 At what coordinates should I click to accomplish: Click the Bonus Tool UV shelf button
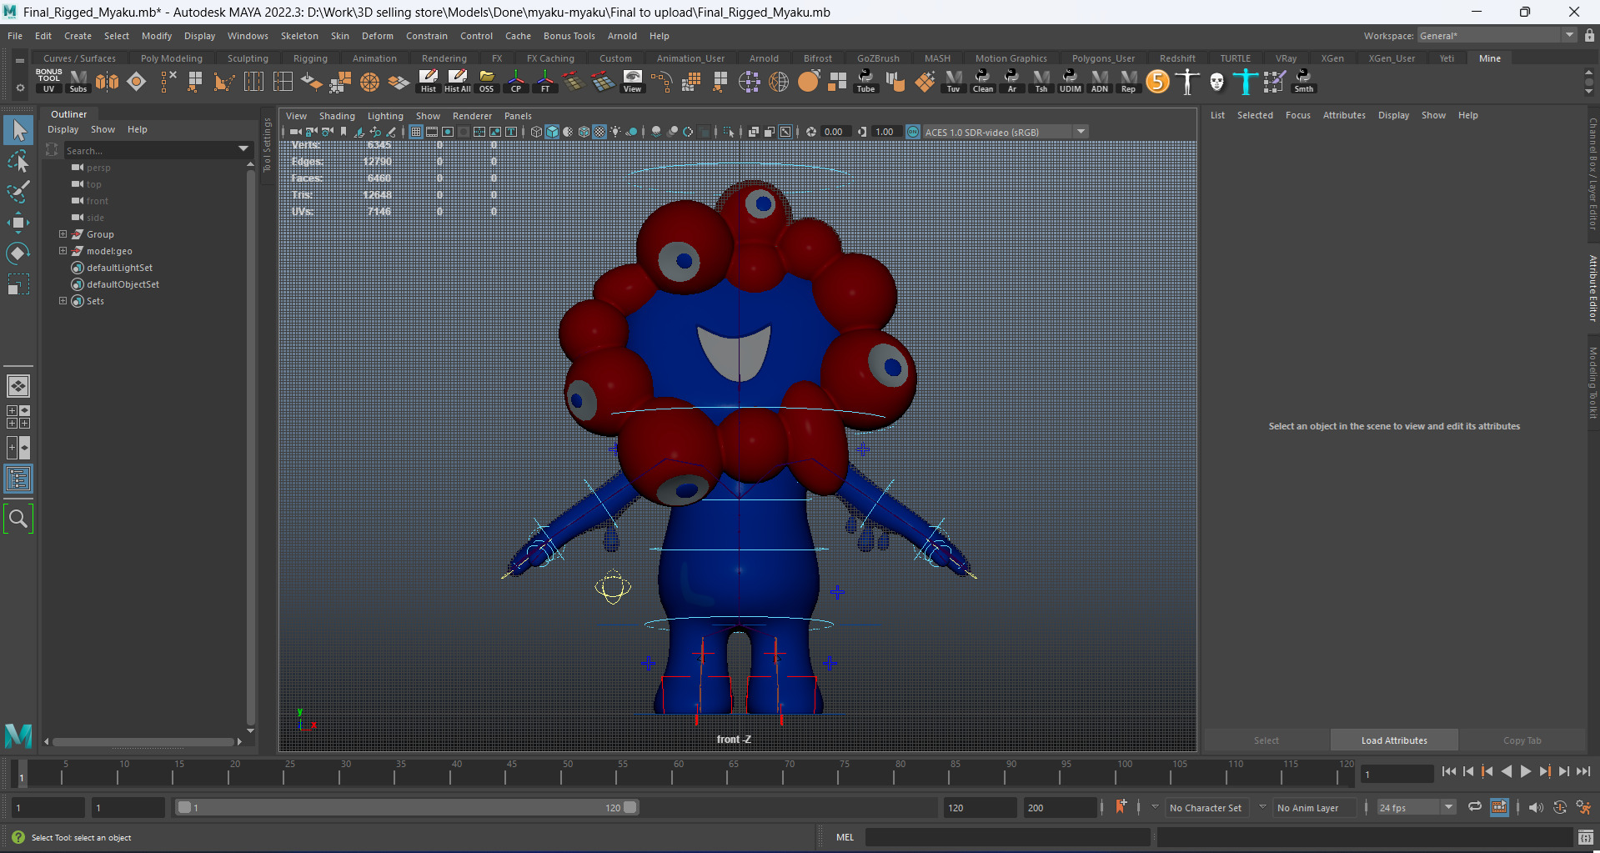[48, 81]
